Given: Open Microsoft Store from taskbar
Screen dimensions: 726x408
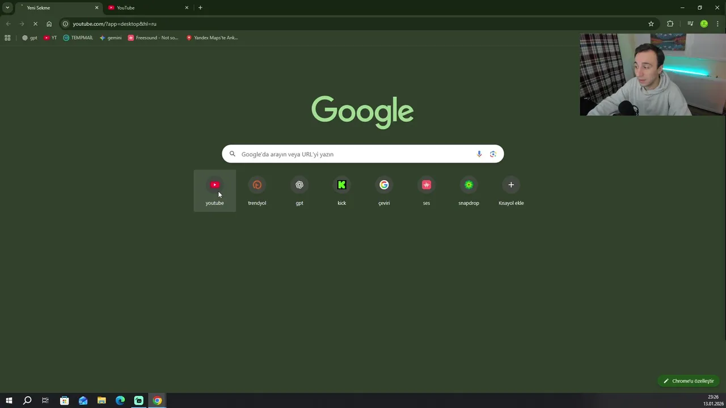Looking at the screenshot, I should click(64, 401).
